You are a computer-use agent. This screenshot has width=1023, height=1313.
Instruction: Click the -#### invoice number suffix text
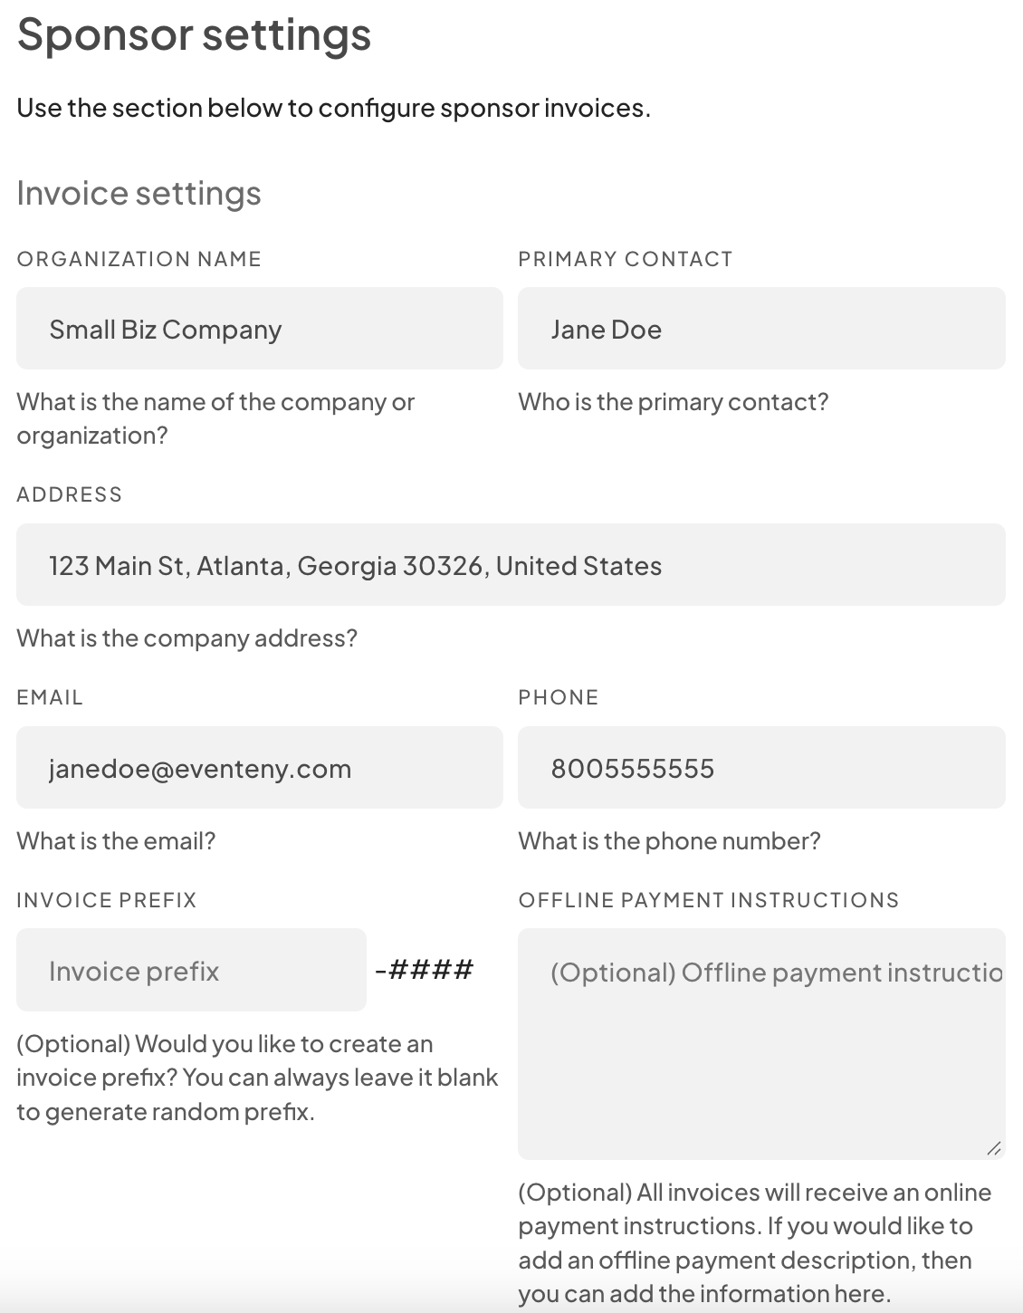[424, 971]
